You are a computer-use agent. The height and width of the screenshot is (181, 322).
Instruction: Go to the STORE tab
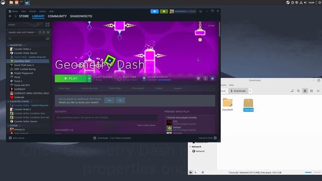(x=24, y=16)
